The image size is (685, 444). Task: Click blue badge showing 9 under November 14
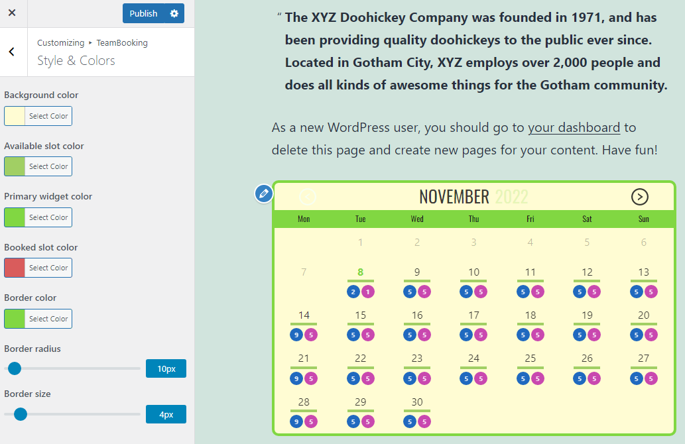click(296, 335)
